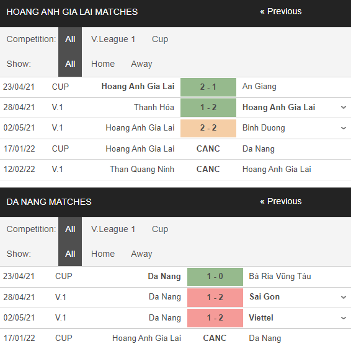The width and height of the screenshot is (351, 349).
Task: Open Viettel team link
Action: pyautogui.click(x=261, y=317)
